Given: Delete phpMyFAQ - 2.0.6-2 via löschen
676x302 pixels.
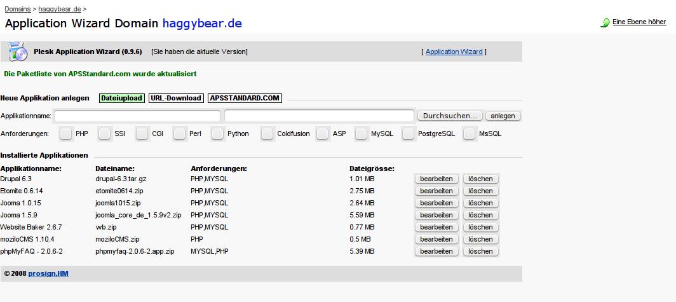Looking at the screenshot, I should 481,251.
